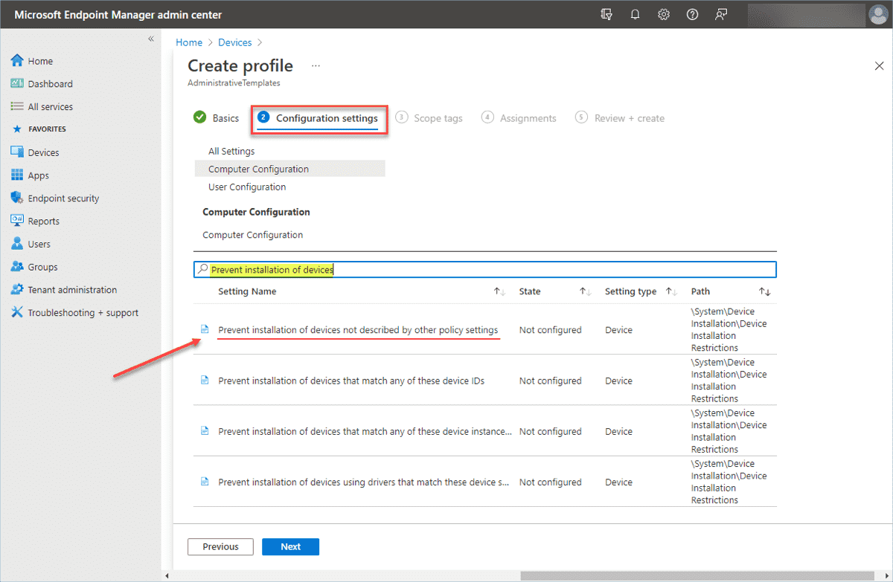
Task: Open the Apps section
Action: coord(39,175)
